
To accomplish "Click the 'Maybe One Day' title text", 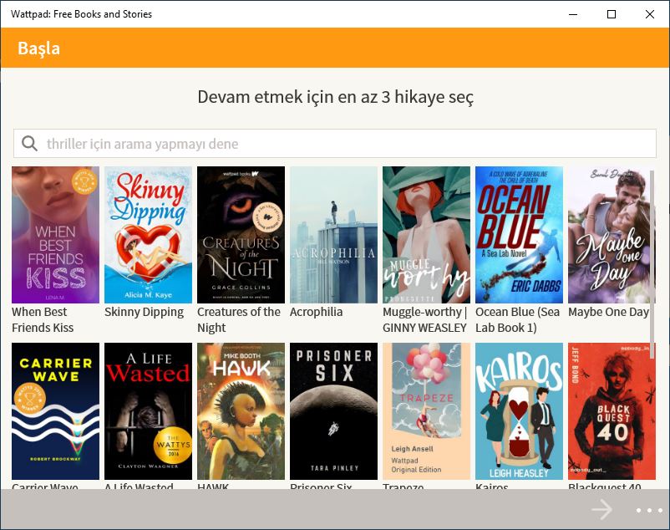I will [608, 312].
